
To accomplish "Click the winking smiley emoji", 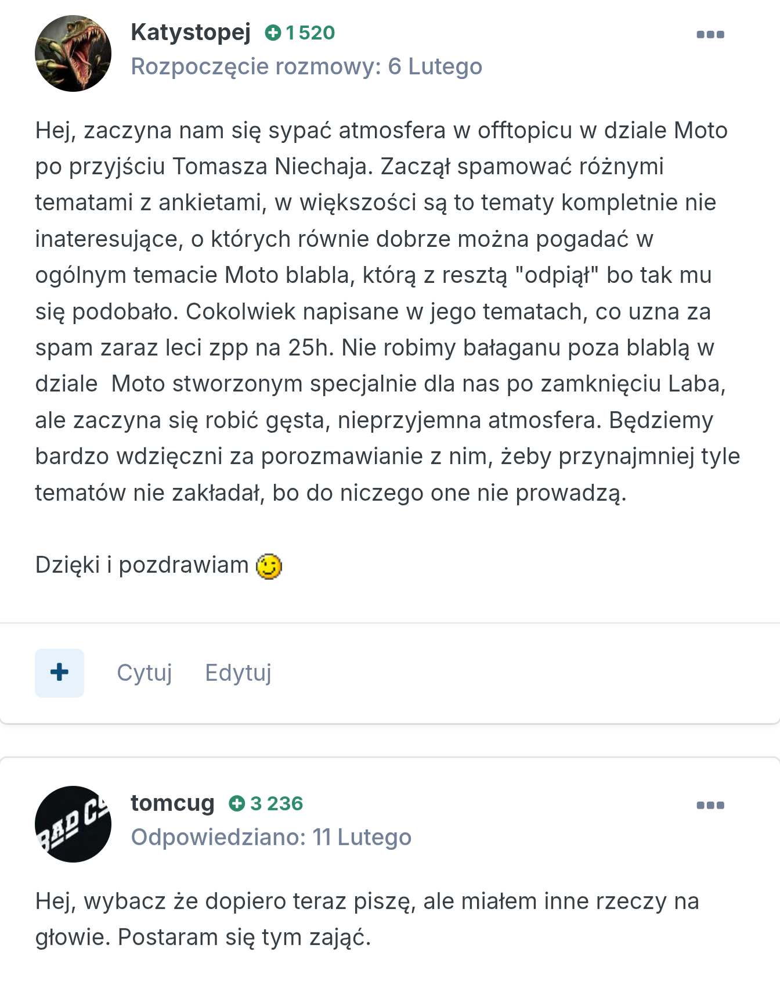I will (269, 566).
